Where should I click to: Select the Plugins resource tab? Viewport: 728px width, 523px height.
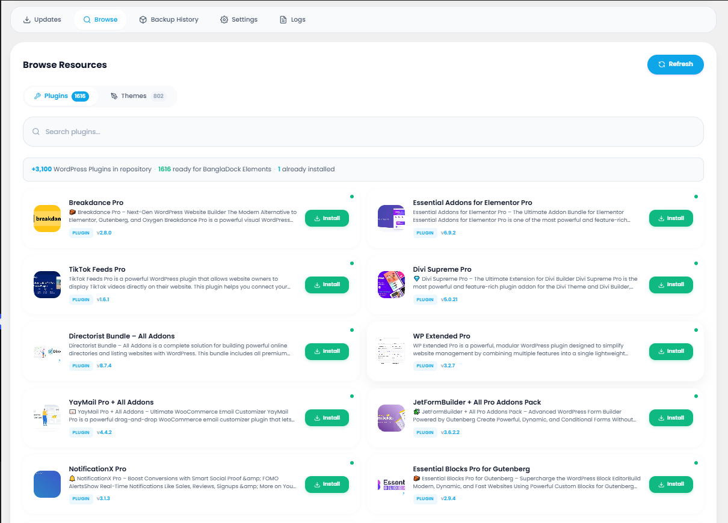(x=61, y=96)
